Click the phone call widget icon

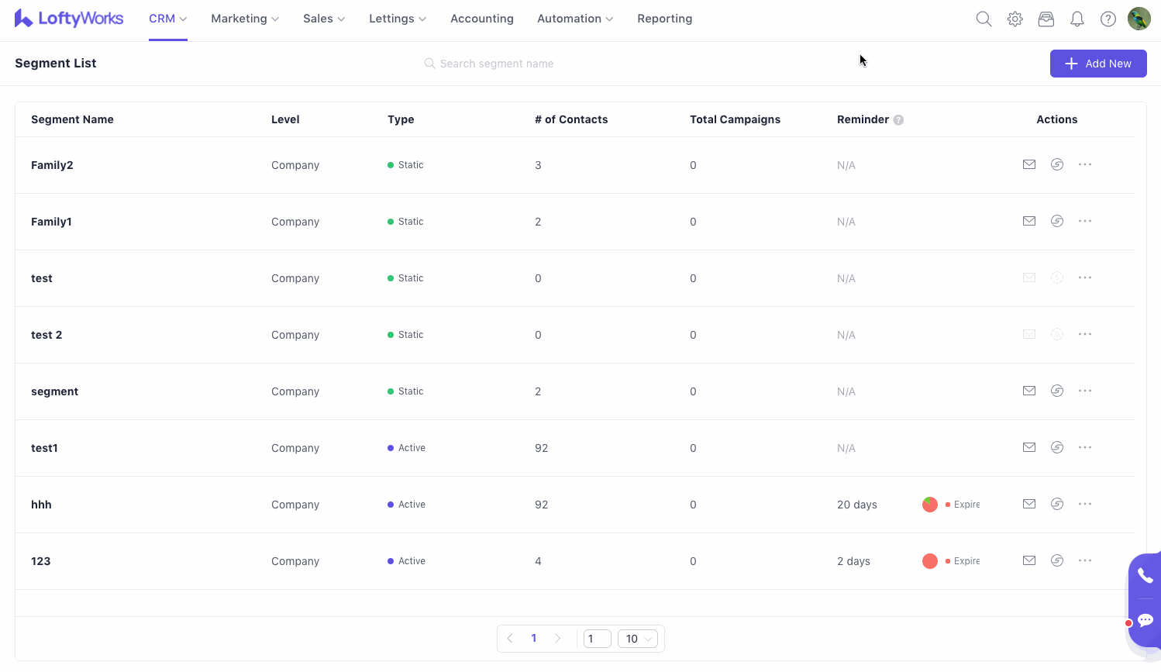(x=1145, y=575)
